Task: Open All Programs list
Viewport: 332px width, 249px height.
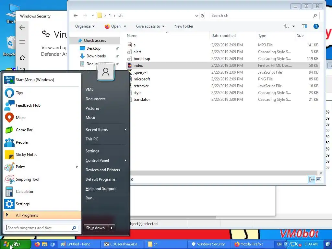Action: tap(42, 215)
